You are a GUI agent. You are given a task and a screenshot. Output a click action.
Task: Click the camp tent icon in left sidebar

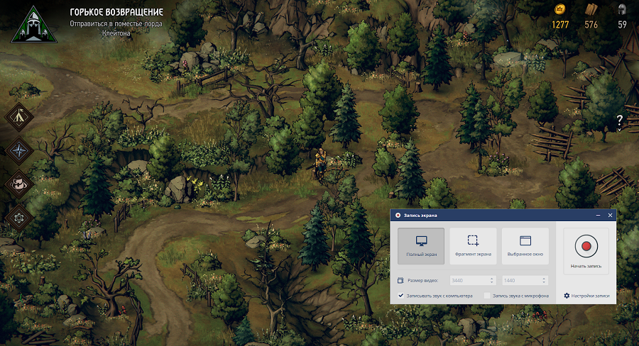[19, 117]
